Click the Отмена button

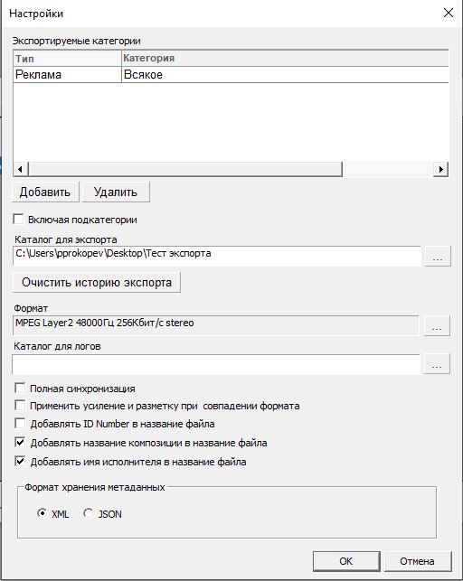click(x=418, y=561)
